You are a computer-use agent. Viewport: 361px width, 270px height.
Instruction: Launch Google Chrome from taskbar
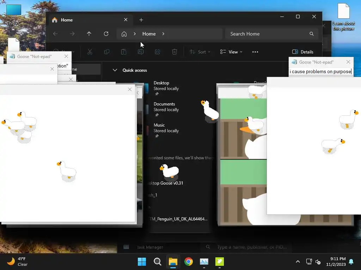point(189,262)
